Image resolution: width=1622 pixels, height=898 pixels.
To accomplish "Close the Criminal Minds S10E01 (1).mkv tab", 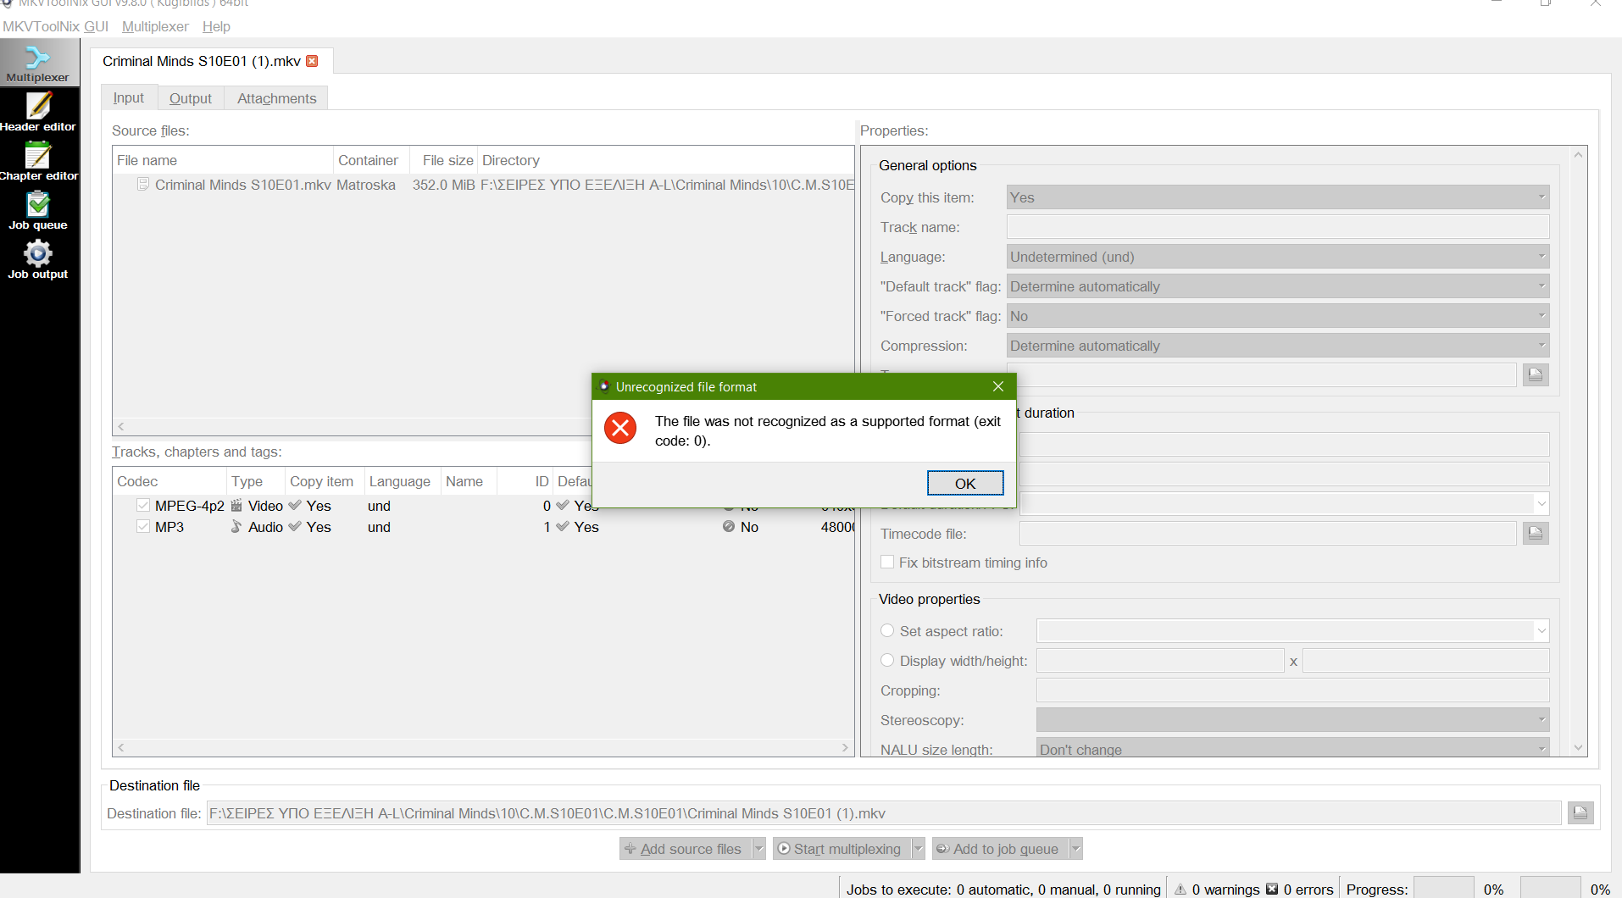I will coord(312,61).
